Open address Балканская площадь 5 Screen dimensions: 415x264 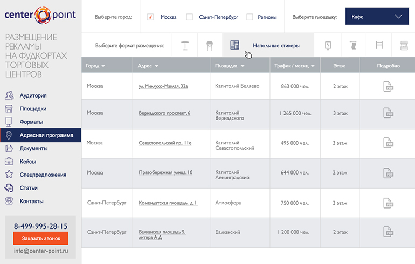click(x=162, y=235)
